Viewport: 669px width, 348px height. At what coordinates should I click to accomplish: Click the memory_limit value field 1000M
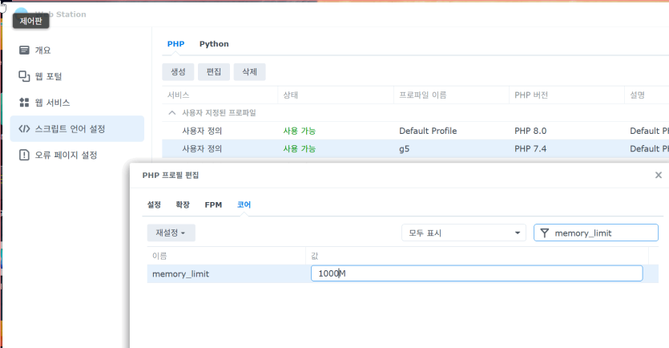click(477, 273)
